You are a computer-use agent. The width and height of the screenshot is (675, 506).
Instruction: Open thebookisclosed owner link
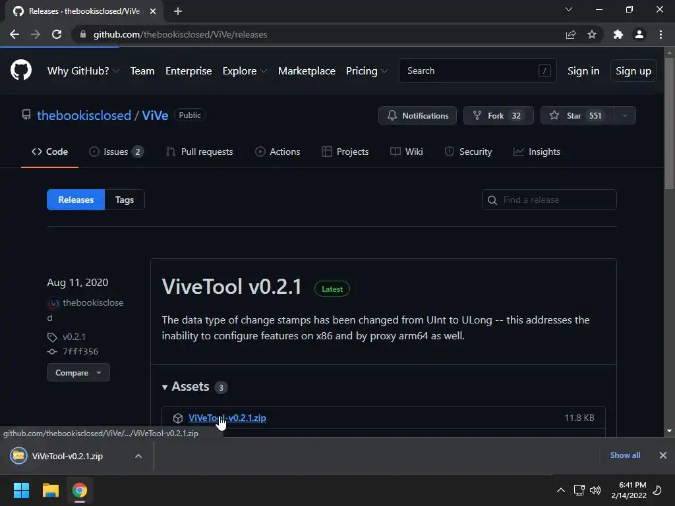tap(84, 115)
